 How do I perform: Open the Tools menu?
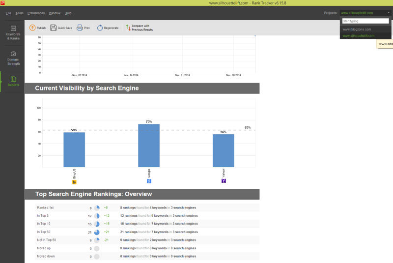click(x=19, y=13)
